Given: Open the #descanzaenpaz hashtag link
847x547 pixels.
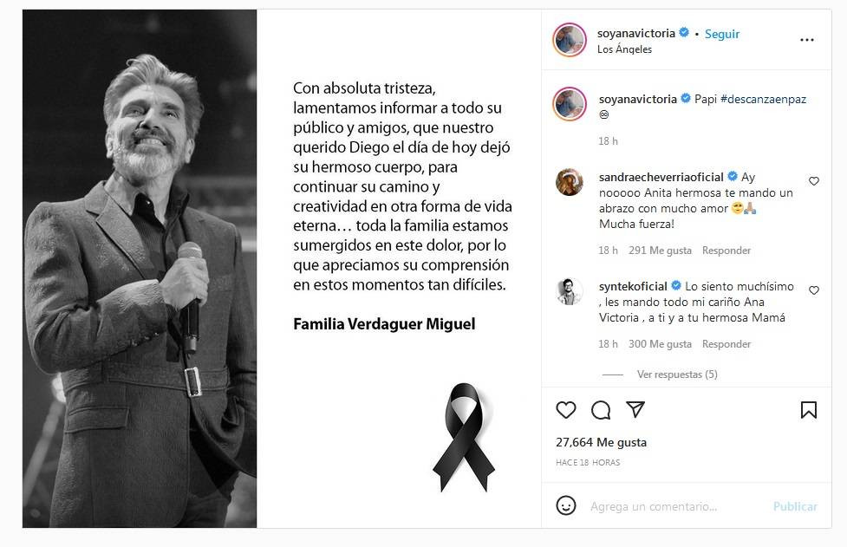Looking at the screenshot, I should (x=763, y=99).
